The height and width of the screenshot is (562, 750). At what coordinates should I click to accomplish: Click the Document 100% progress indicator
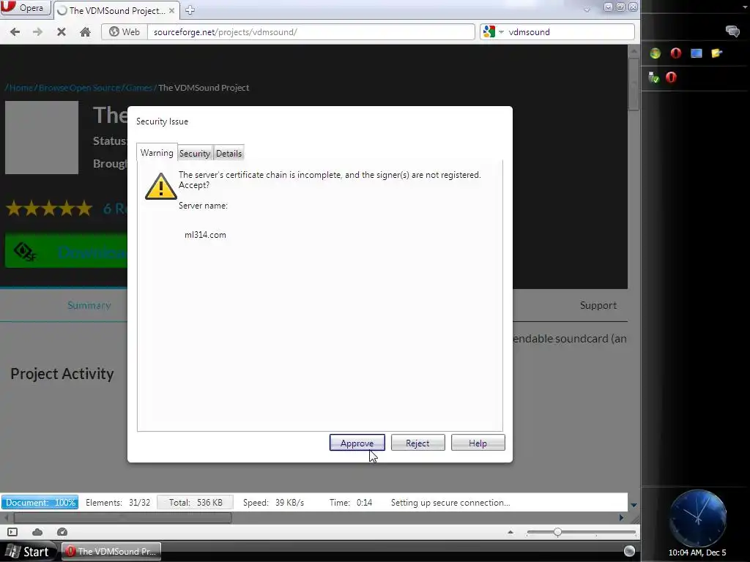[x=40, y=502]
